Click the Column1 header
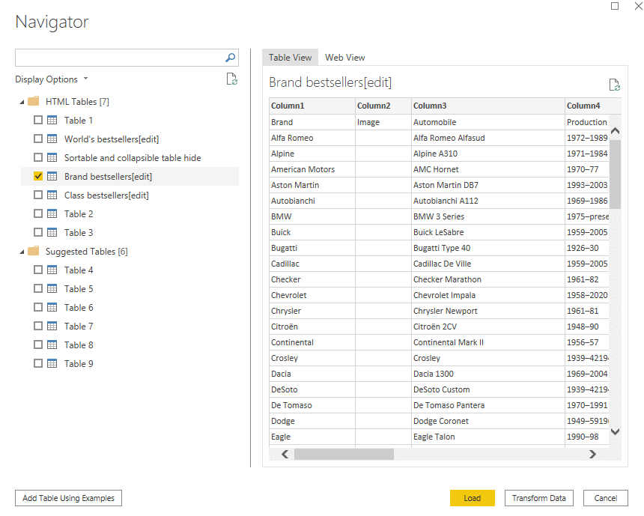Image resolution: width=644 pixels, height=516 pixels. (312, 106)
